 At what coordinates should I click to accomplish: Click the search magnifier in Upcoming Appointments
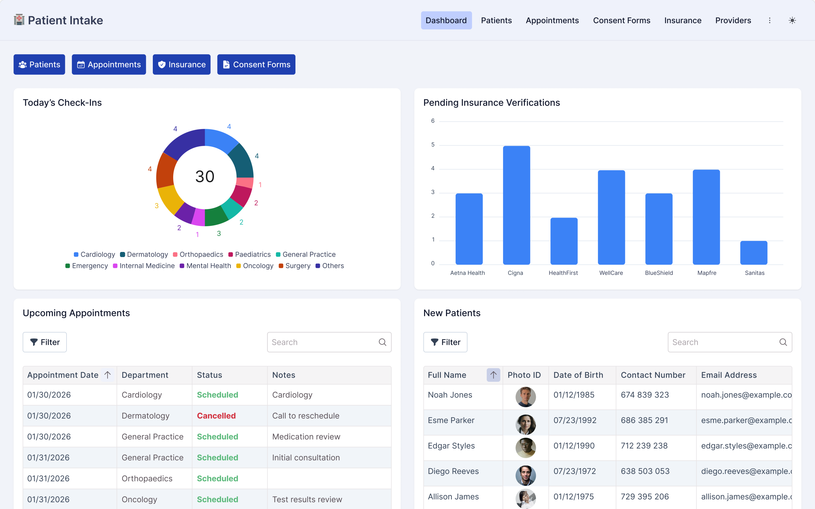point(383,342)
